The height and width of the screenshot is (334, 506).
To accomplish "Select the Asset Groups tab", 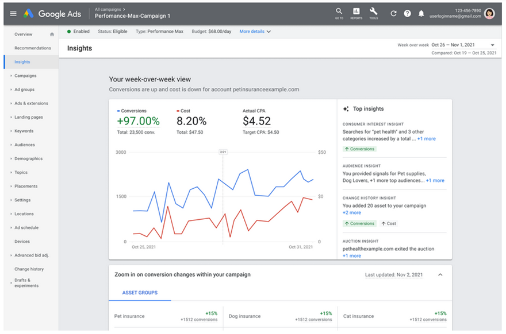I will (140, 293).
